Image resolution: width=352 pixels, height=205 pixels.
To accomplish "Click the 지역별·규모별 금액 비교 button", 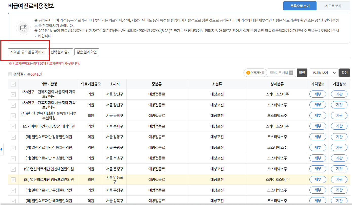I will 27,52.
